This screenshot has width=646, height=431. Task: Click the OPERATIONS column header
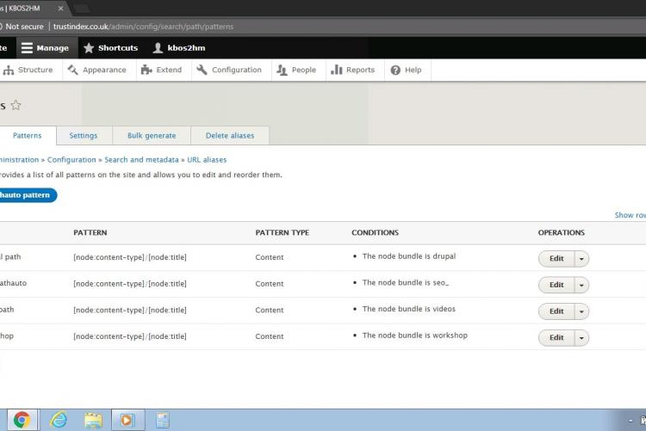pos(561,232)
